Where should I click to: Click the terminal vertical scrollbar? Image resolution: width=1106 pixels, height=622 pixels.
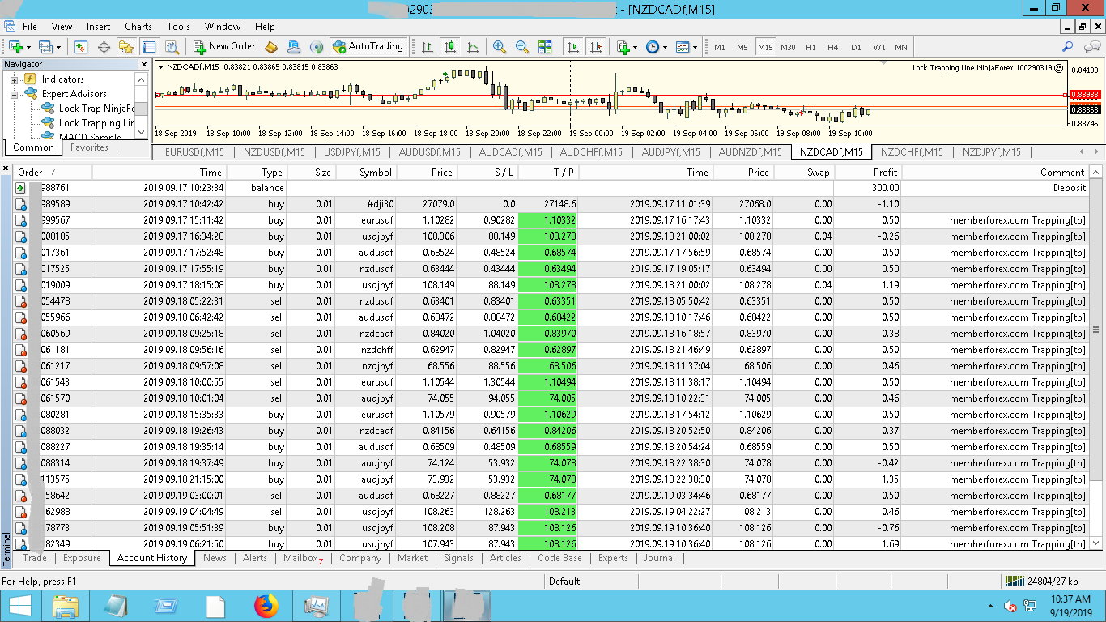point(1096,357)
